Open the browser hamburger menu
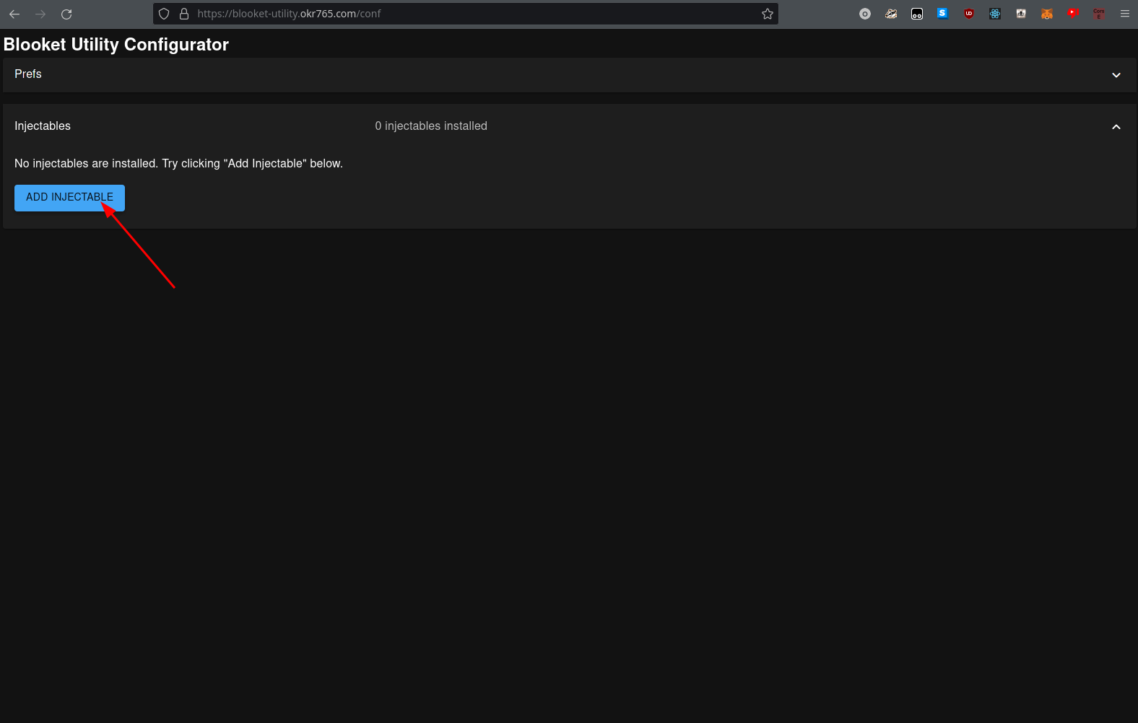The height and width of the screenshot is (723, 1138). coord(1125,14)
